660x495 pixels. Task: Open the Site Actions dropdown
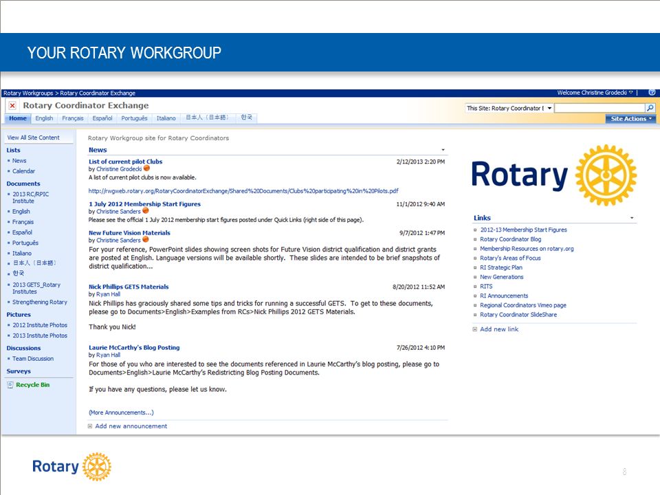pos(631,119)
